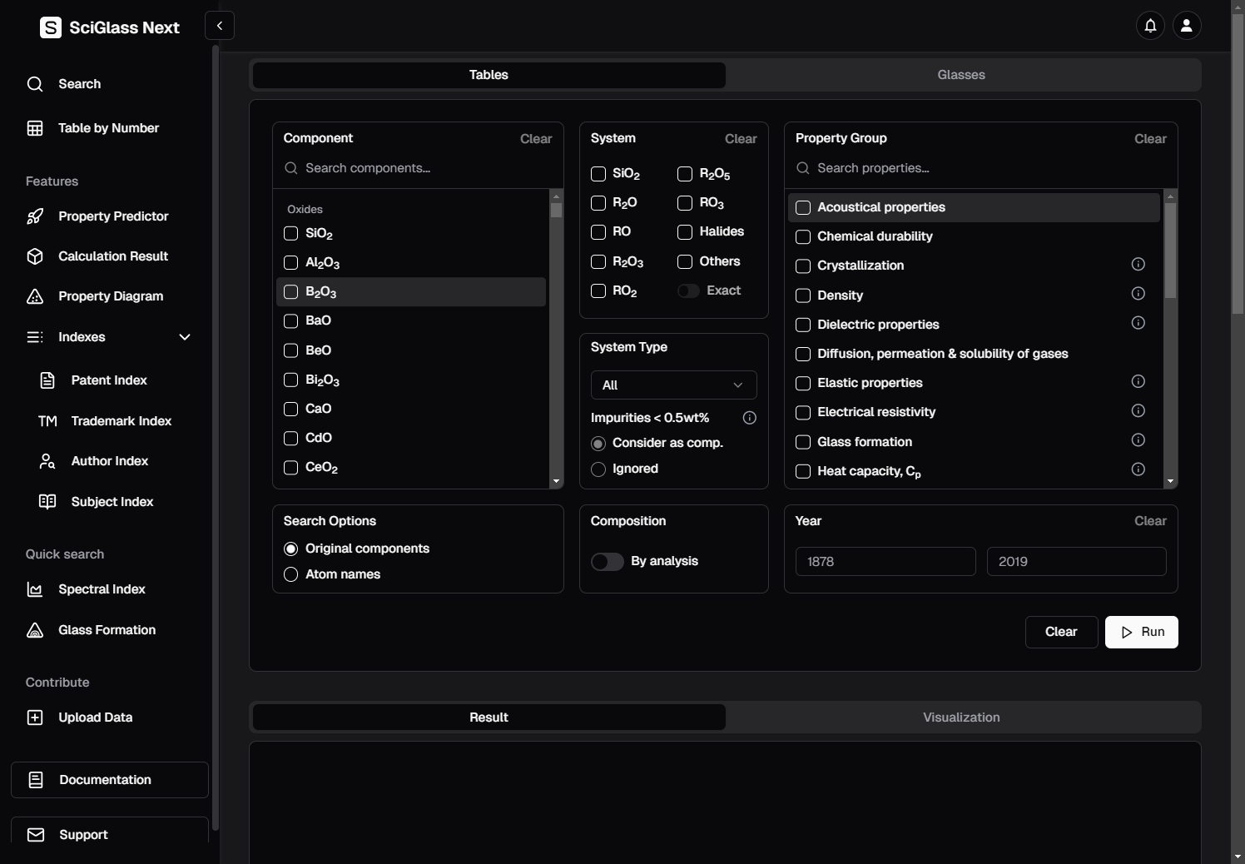Click info icon next to Crystallization
1245x864 pixels.
(x=1138, y=265)
